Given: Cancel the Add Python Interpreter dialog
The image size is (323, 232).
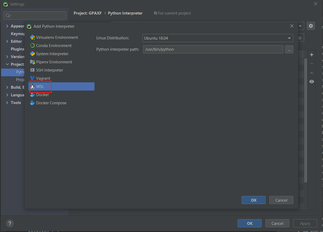Looking at the screenshot, I should (x=281, y=200).
